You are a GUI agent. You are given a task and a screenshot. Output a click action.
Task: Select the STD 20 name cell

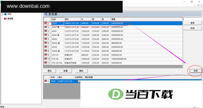click(58, 55)
